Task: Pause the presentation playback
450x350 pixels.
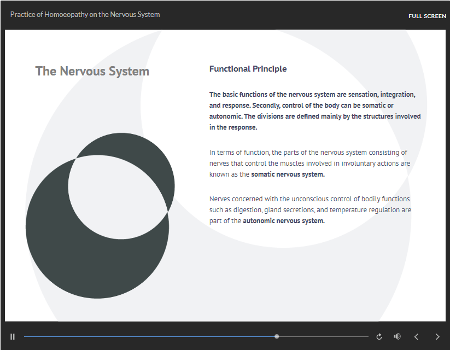Action: point(13,336)
